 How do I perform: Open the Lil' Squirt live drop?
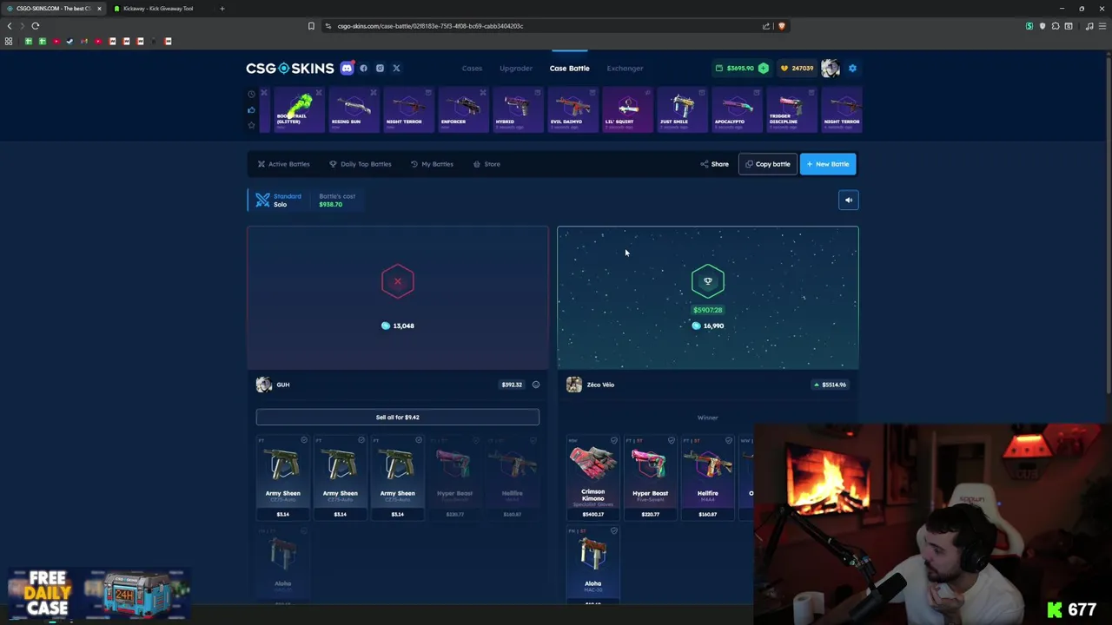click(626, 109)
